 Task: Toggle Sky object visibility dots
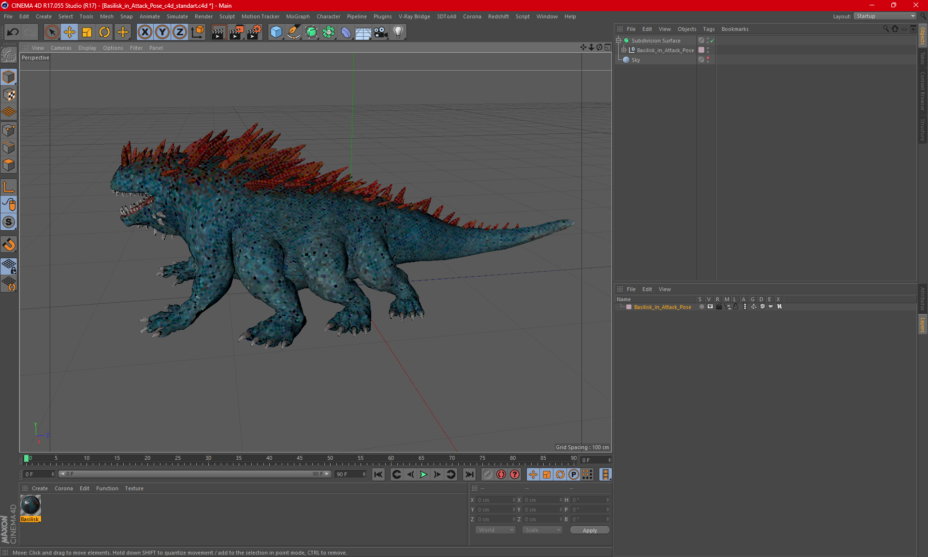tap(708, 60)
